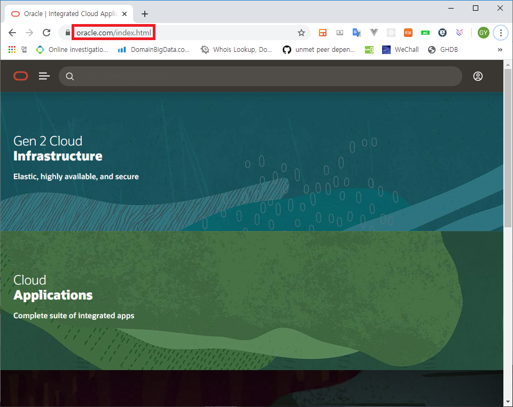Click the scrollbar down arrow
This screenshot has height=407, width=513.
508,402
